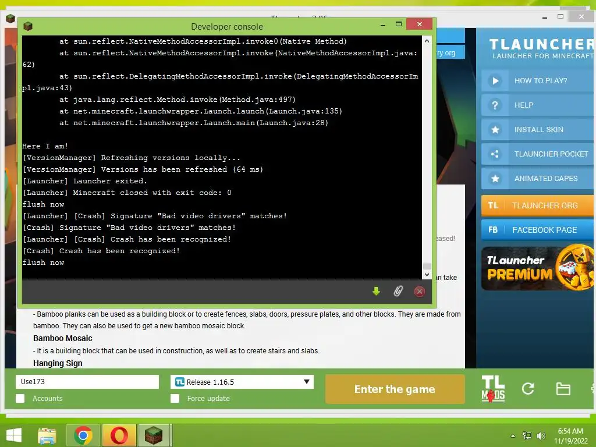Click INSTALL SKIN in sidebar
The height and width of the screenshot is (447, 596).
click(x=537, y=130)
